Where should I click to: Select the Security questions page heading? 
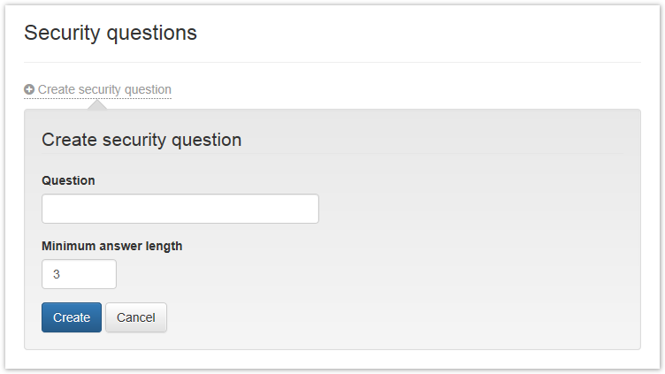pyautogui.click(x=111, y=34)
